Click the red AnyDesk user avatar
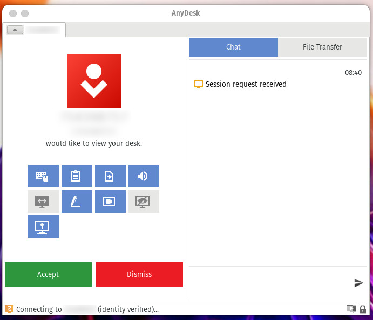This screenshot has height=320, width=373. tap(94, 81)
